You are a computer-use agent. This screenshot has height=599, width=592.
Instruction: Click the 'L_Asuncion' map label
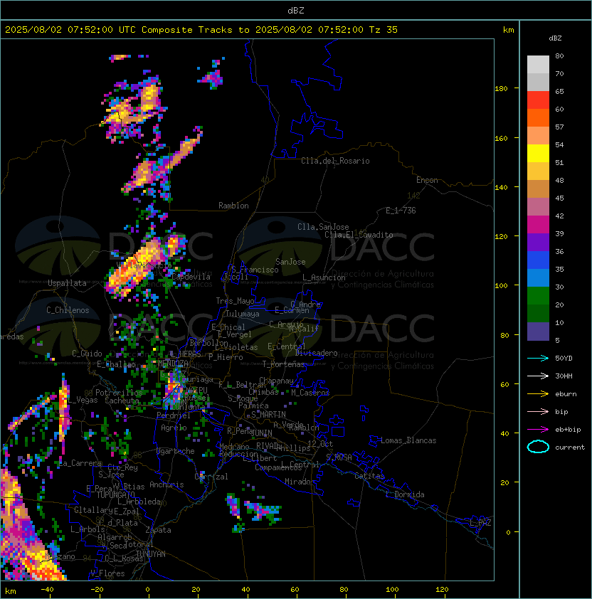[x=324, y=277]
